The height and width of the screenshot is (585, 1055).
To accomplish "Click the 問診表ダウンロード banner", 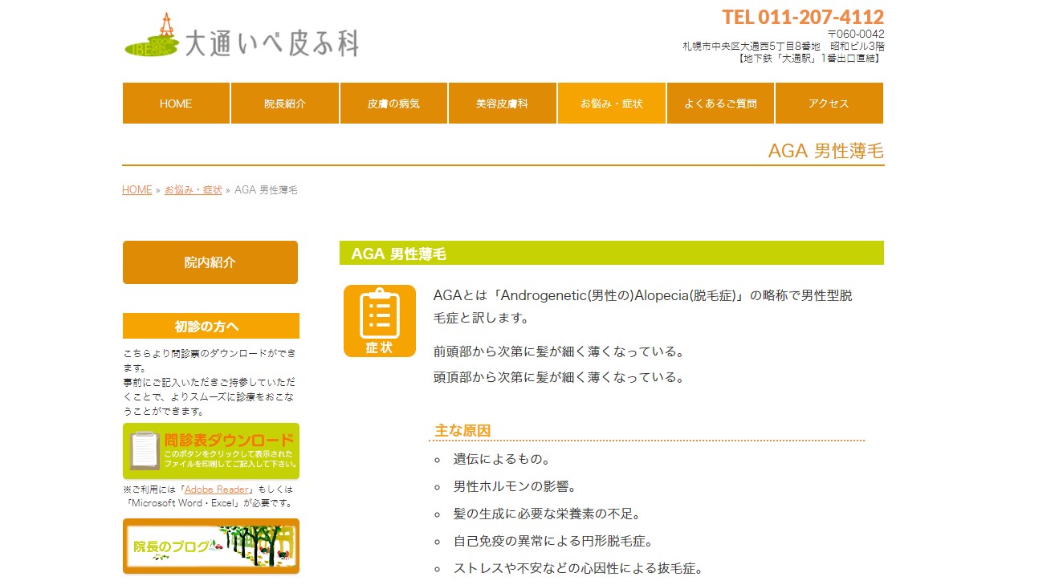I will coord(210,451).
